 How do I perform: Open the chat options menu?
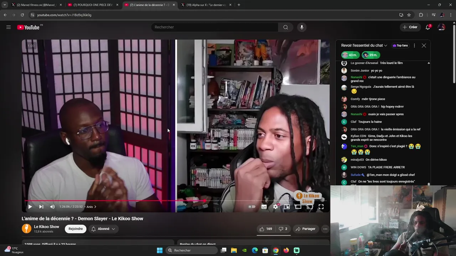click(x=414, y=46)
